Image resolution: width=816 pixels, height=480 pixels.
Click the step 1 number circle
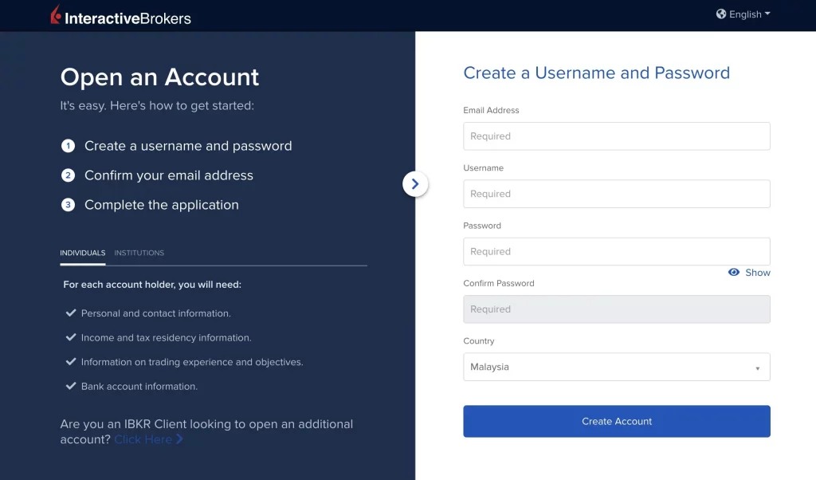pyautogui.click(x=69, y=146)
